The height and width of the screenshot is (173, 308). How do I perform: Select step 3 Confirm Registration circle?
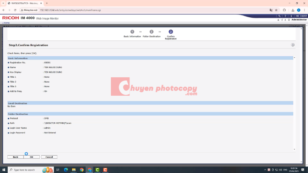pos(171,32)
